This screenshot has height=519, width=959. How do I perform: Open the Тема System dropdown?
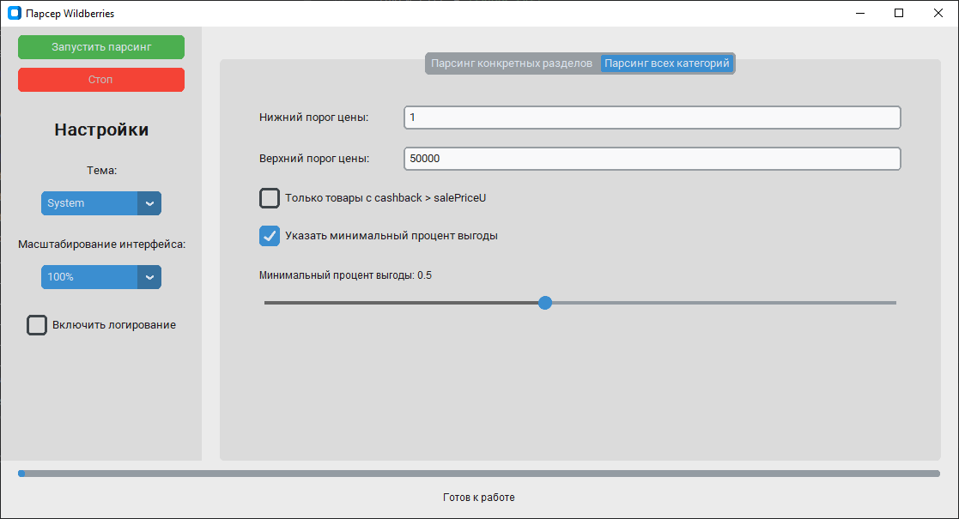click(x=101, y=203)
